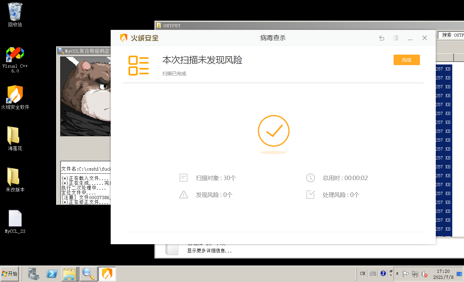Click the 开始 Start button

10,274
